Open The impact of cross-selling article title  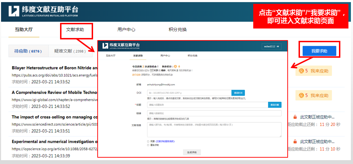coord(54,117)
